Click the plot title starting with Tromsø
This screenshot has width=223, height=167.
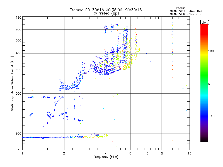pyautogui.click(x=106, y=10)
